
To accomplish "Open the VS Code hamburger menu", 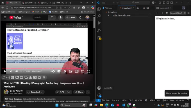I will coord(104,3).
